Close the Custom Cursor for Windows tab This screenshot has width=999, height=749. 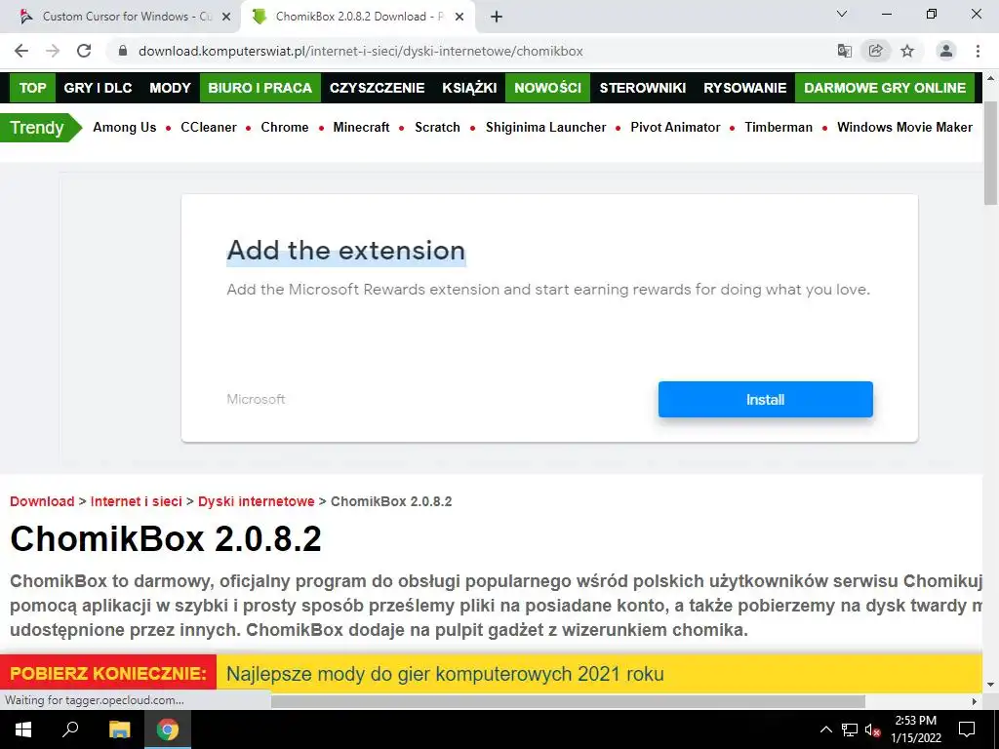(226, 18)
